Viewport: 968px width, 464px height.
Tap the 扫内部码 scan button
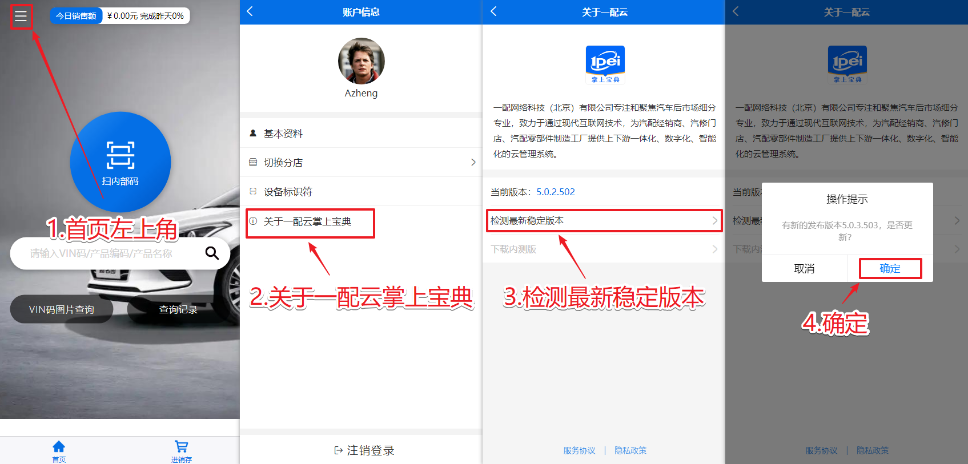121,162
